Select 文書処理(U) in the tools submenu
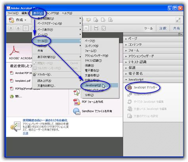 (x=100, y=75)
